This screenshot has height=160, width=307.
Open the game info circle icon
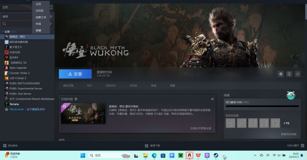tap(289, 74)
